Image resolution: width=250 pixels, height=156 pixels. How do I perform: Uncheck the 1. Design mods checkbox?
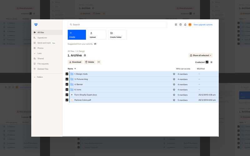(67, 74)
